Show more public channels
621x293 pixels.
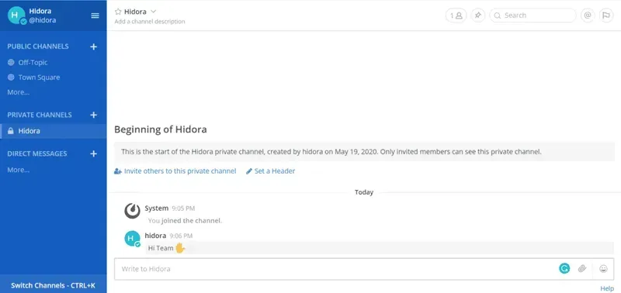coord(18,92)
